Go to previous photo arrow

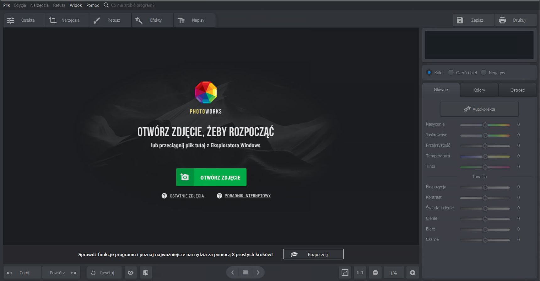233,272
